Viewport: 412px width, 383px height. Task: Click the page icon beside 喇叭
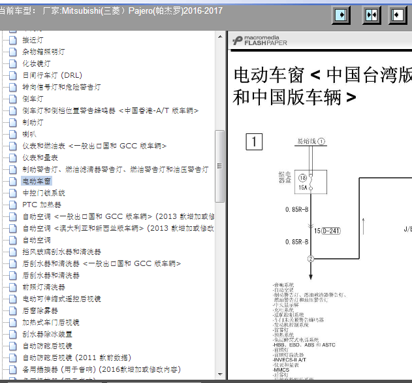[x=12, y=134]
